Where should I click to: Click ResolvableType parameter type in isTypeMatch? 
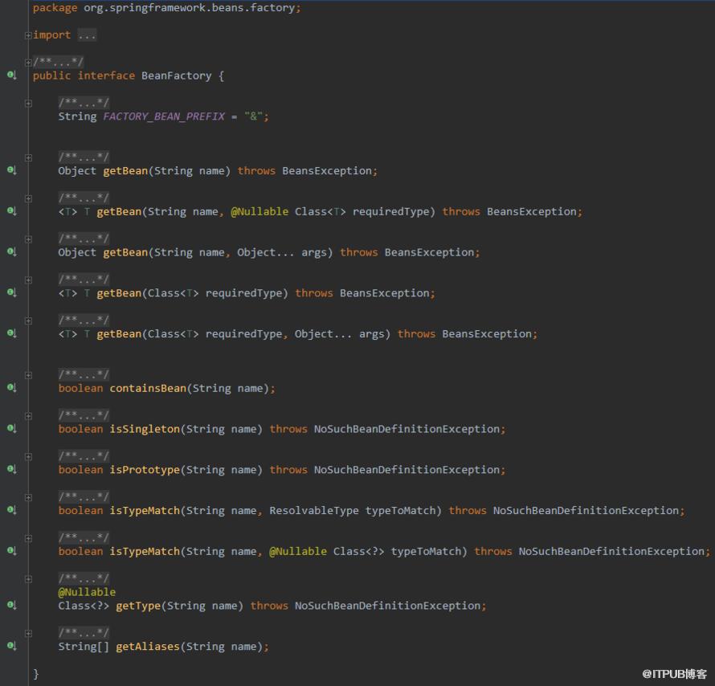tap(314, 511)
